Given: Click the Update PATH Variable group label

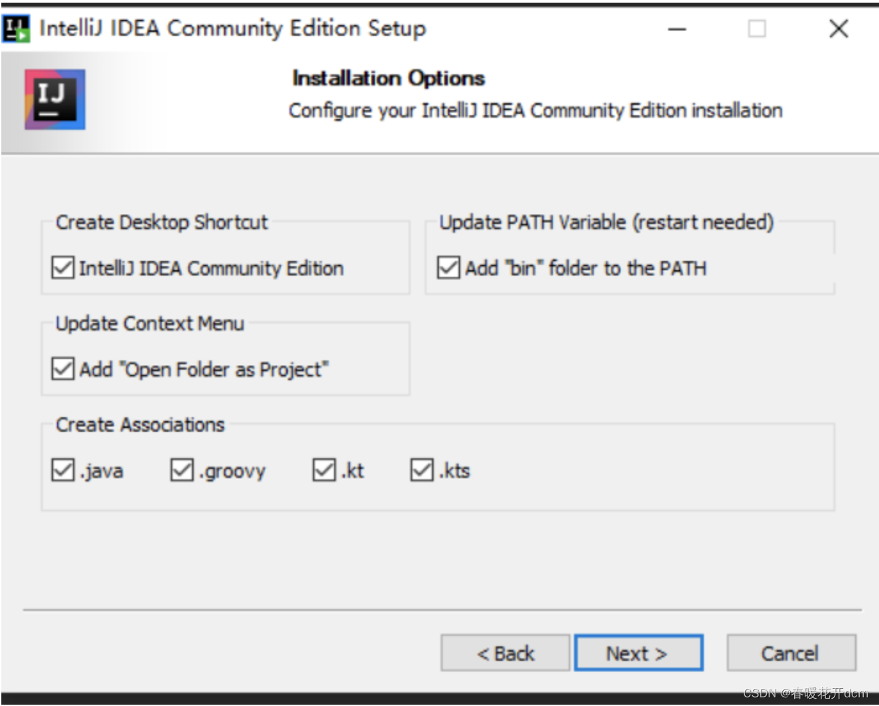Looking at the screenshot, I should click(x=607, y=222).
